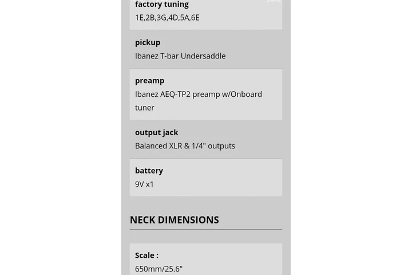
Task: Click the NECK DIMENSIONS section heading
Action: tap(174, 220)
